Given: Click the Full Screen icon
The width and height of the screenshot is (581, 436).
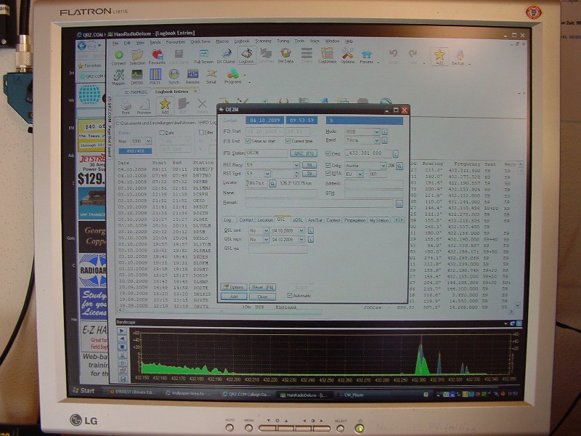Looking at the screenshot, I should [x=203, y=54].
